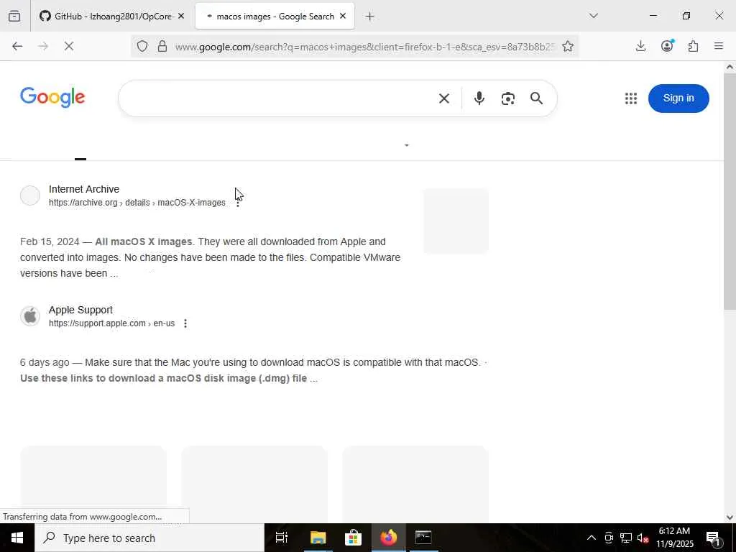Focus the Google search input field

pyautogui.click(x=277, y=98)
